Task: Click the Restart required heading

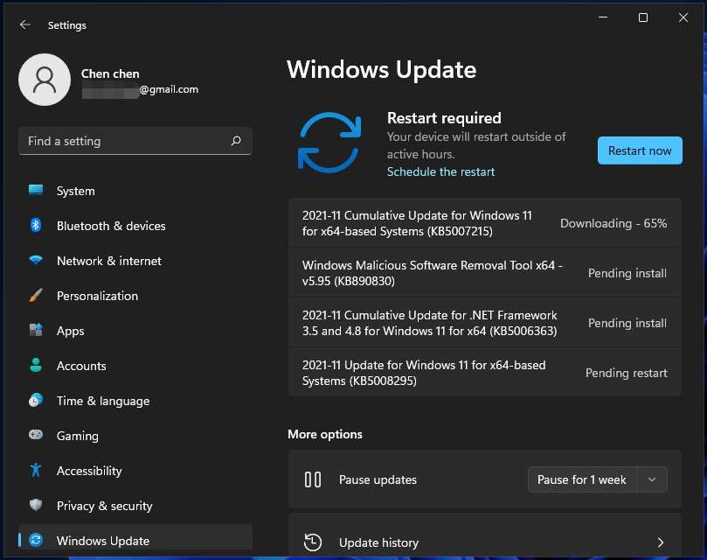Action: click(x=444, y=118)
